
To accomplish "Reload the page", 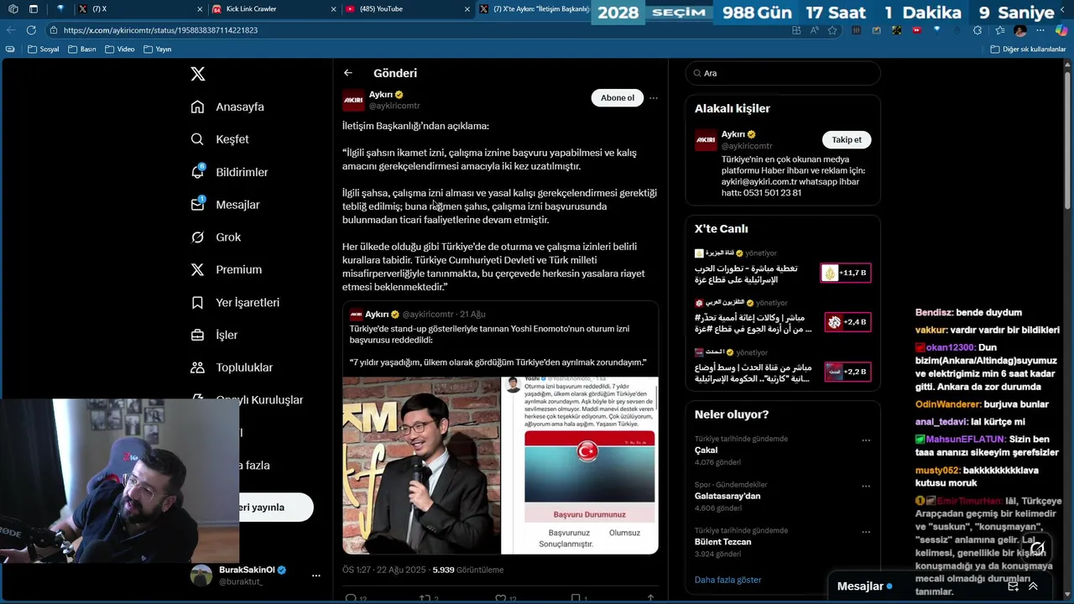I will click(x=31, y=30).
